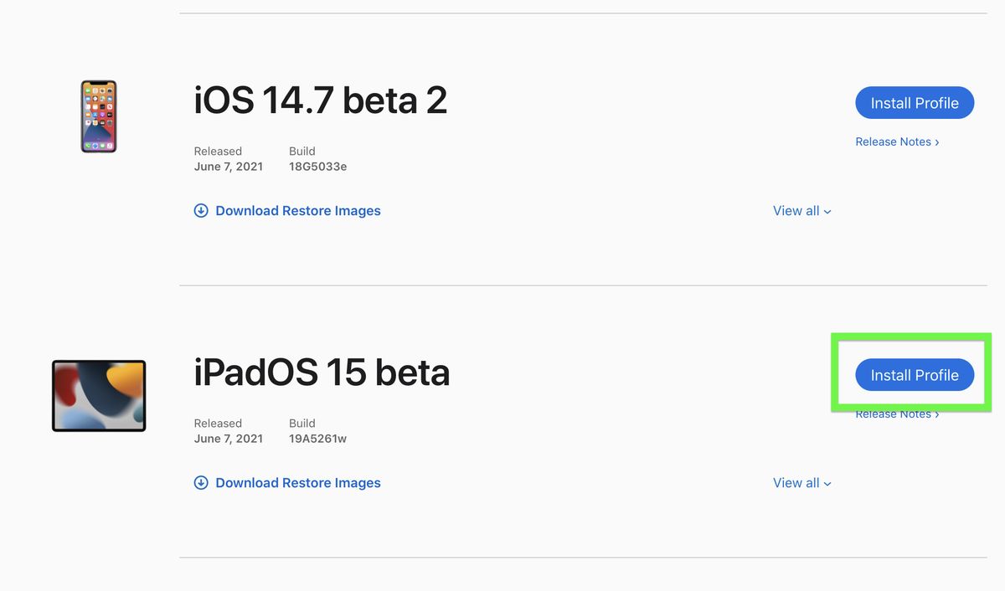Screen dimensions: 1005x591
Task: Open Release Notes for iOS 14.7 beta 2
Action: click(892, 141)
